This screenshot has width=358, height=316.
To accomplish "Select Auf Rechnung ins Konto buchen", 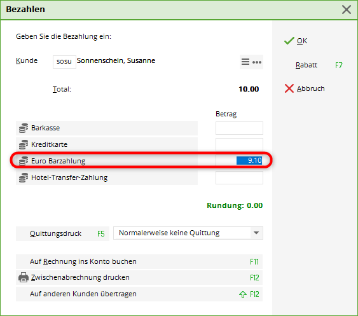I will click(x=139, y=262).
